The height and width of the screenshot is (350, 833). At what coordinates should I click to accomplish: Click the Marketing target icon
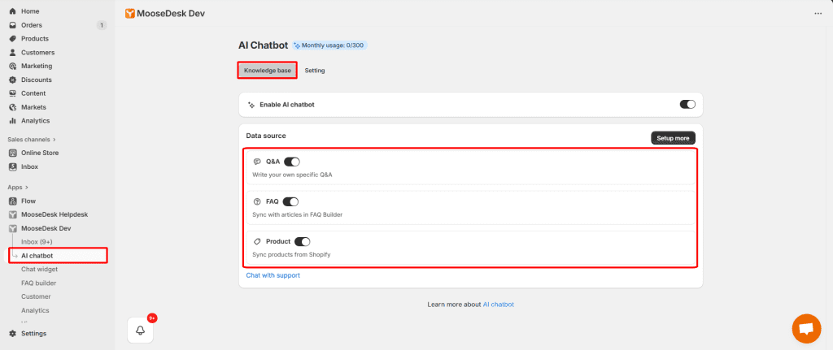pos(13,67)
